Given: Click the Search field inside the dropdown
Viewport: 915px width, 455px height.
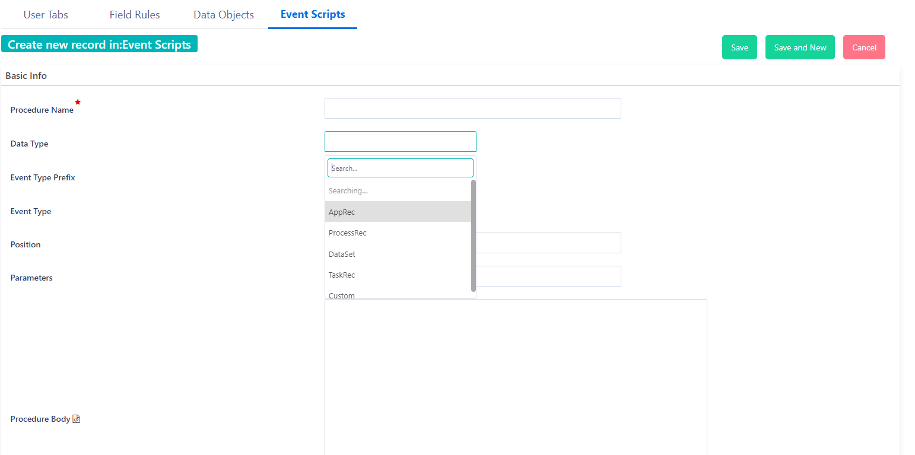Looking at the screenshot, I should [400, 168].
